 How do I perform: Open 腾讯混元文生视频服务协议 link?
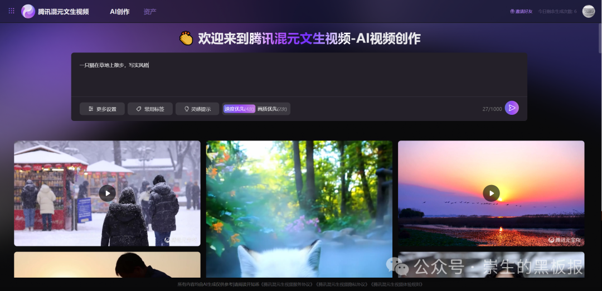(287, 284)
